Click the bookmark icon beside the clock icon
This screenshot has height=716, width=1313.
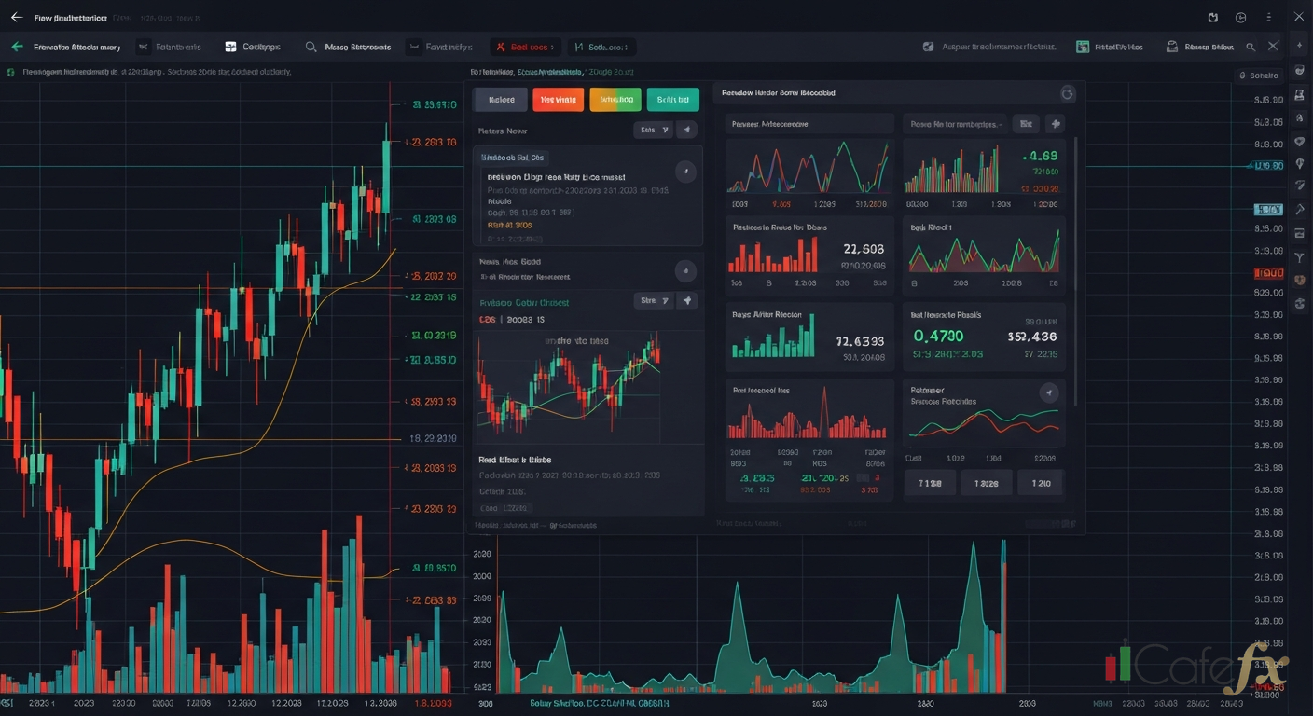tap(1212, 17)
